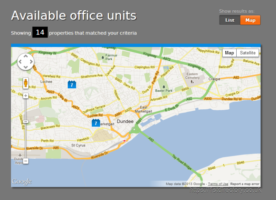Image resolution: width=276 pixels, height=200 pixels.
Task: Click Report a map error
Action: point(245,184)
